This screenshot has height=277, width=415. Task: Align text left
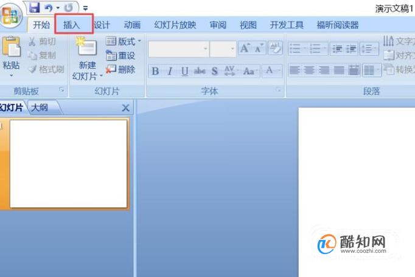295,70
